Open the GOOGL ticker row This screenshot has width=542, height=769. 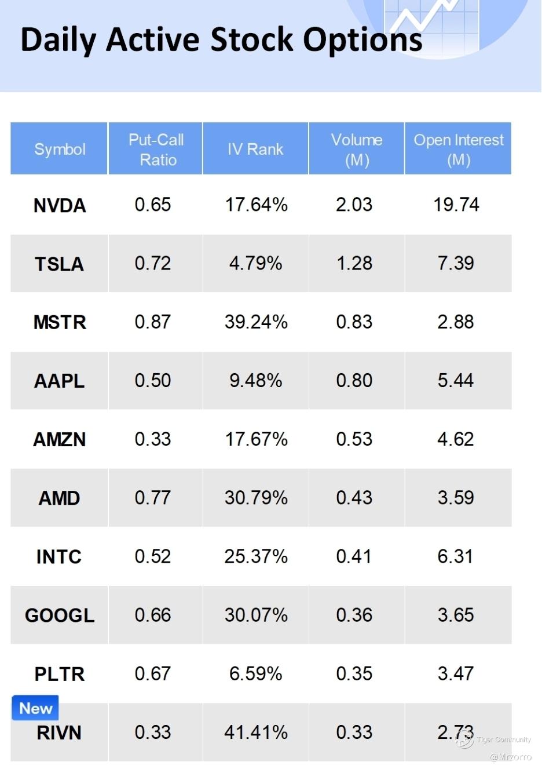pyautogui.click(x=60, y=615)
